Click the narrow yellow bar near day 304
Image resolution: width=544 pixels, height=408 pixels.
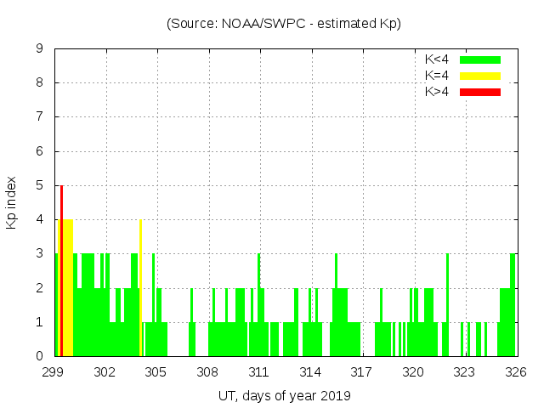[x=140, y=289]
